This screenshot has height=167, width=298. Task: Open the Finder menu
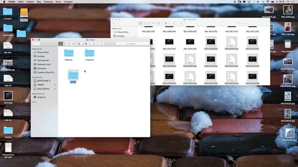click(12, 2)
